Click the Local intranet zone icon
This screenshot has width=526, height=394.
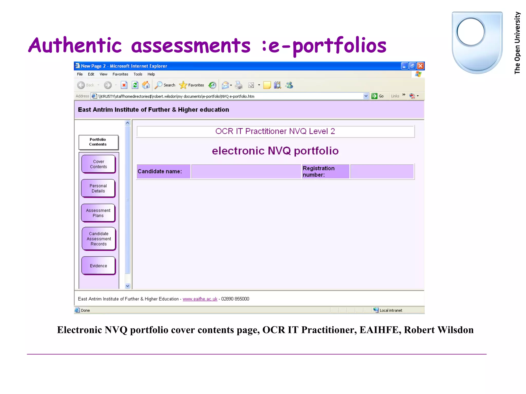pyautogui.click(x=376, y=310)
